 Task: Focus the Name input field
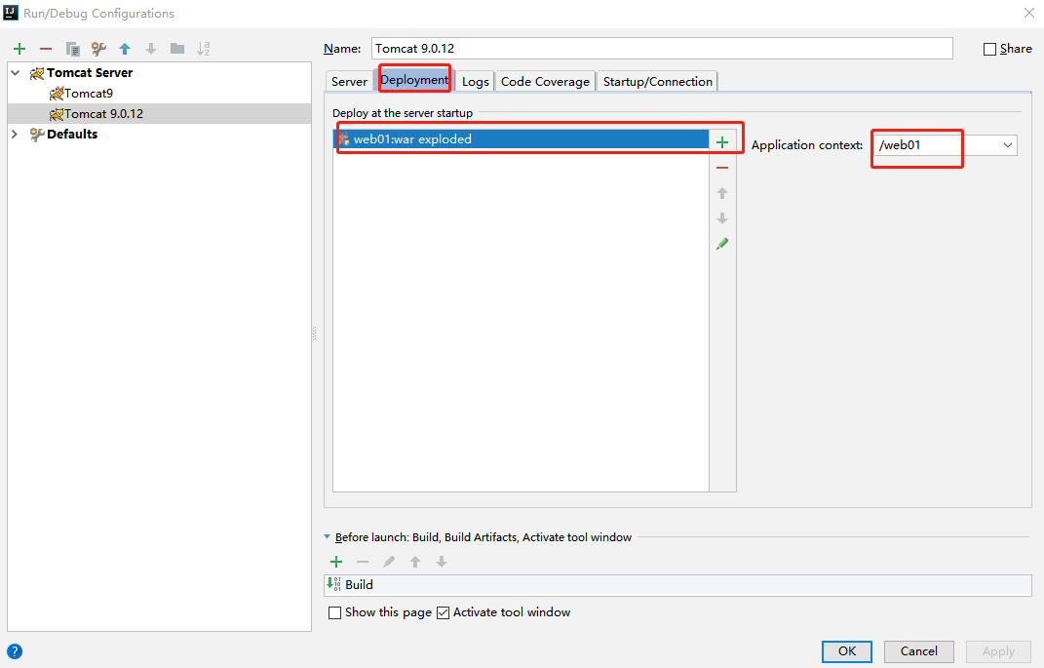pyautogui.click(x=662, y=49)
